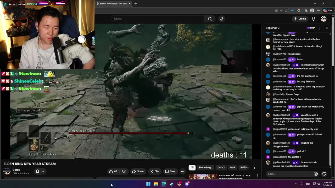335x188 pixels.
Task: Open Edge browser profile icon
Action: click(312, 10)
